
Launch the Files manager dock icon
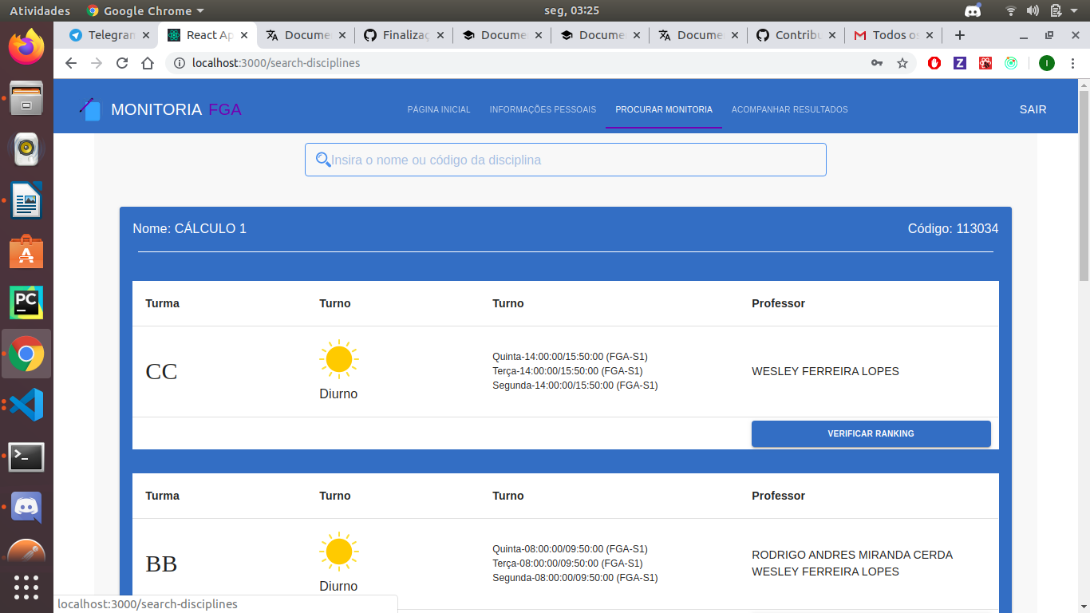point(26,97)
